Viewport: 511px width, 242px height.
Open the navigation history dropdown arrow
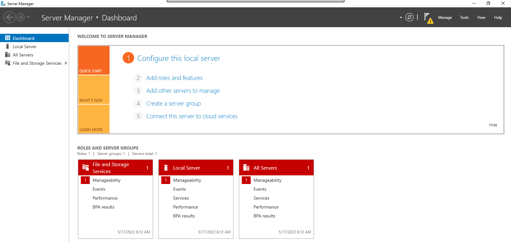click(28, 17)
